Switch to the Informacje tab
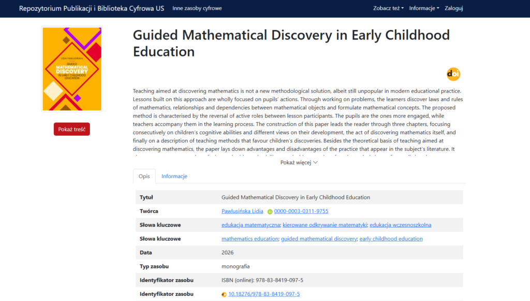Image resolution: width=530 pixels, height=301 pixels. (174, 176)
